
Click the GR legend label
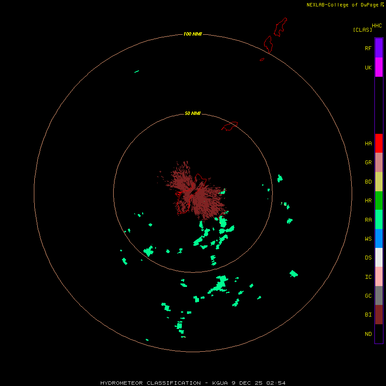pos(368,163)
